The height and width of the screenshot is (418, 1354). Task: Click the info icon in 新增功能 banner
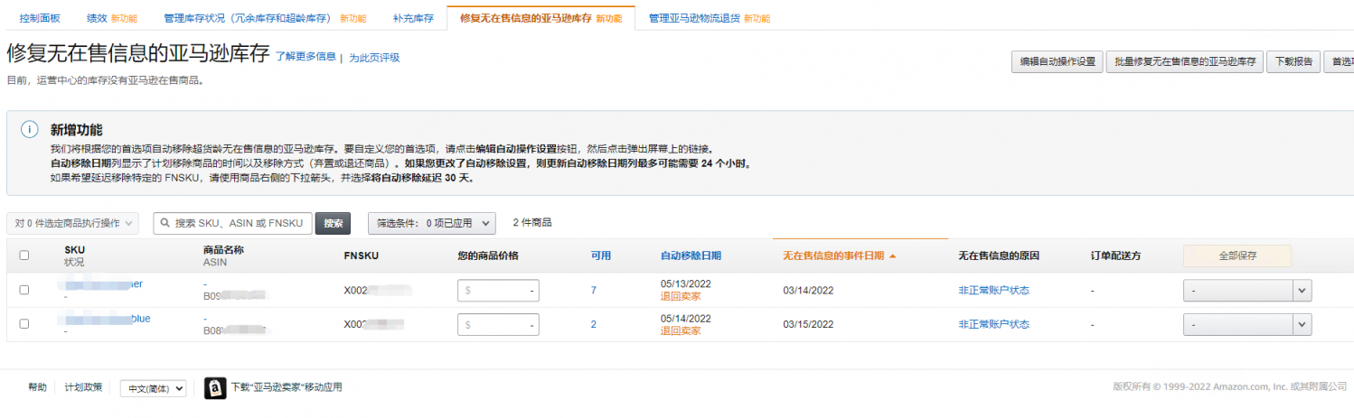point(30,130)
